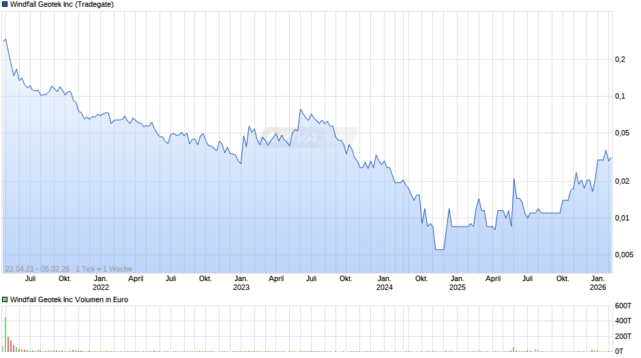Click the chart title 'Windfall Geotek Inc (Tradegate)'
The height and width of the screenshot is (358, 641).
[62, 5]
